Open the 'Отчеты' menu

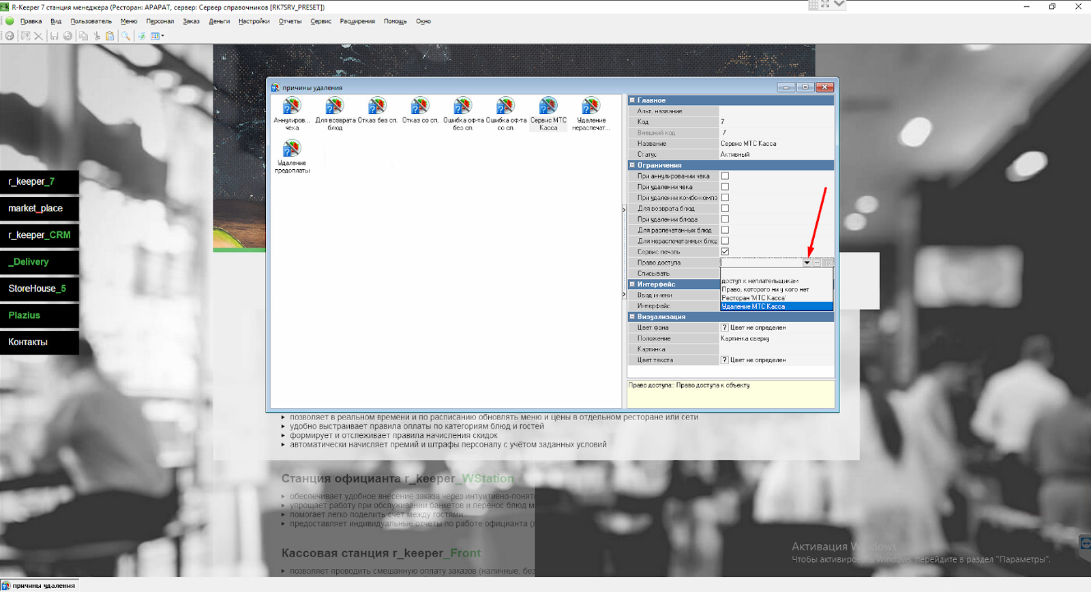coord(290,21)
